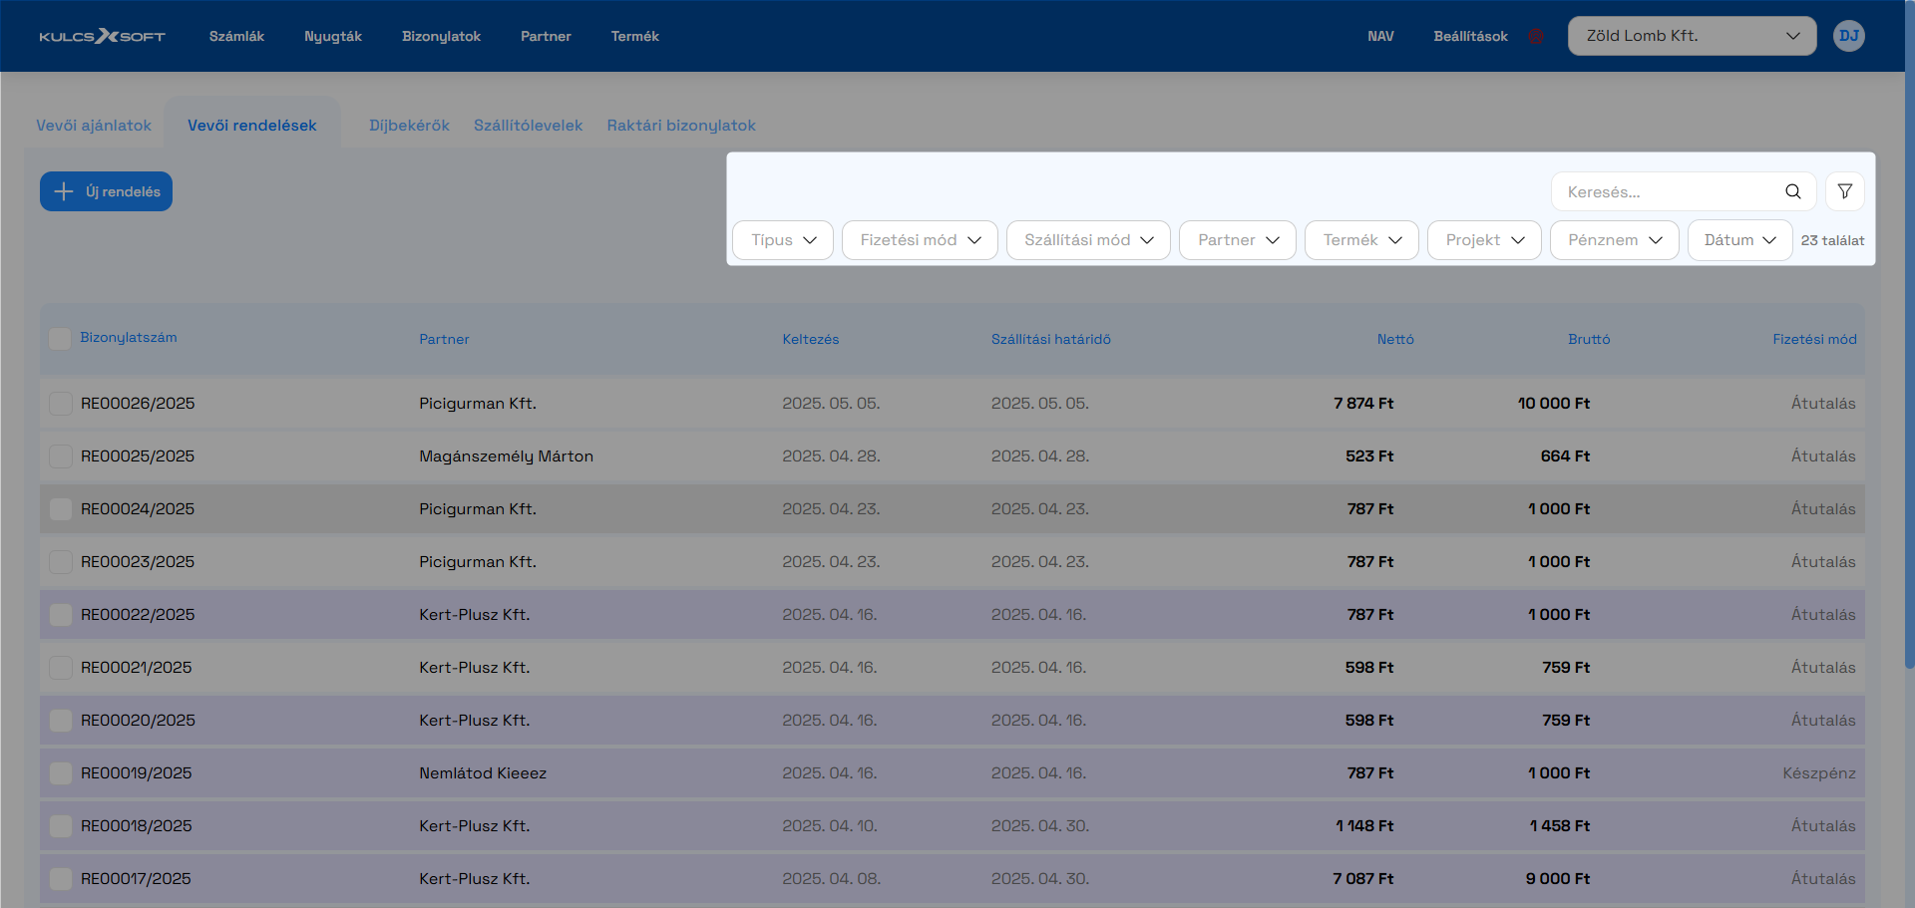The width and height of the screenshot is (1915, 908).
Task: Sort by the Keltezés column header
Action: [x=810, y=340]
